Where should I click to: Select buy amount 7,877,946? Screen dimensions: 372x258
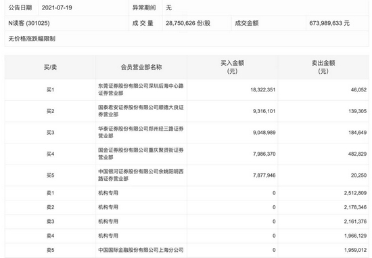[264, 175]
